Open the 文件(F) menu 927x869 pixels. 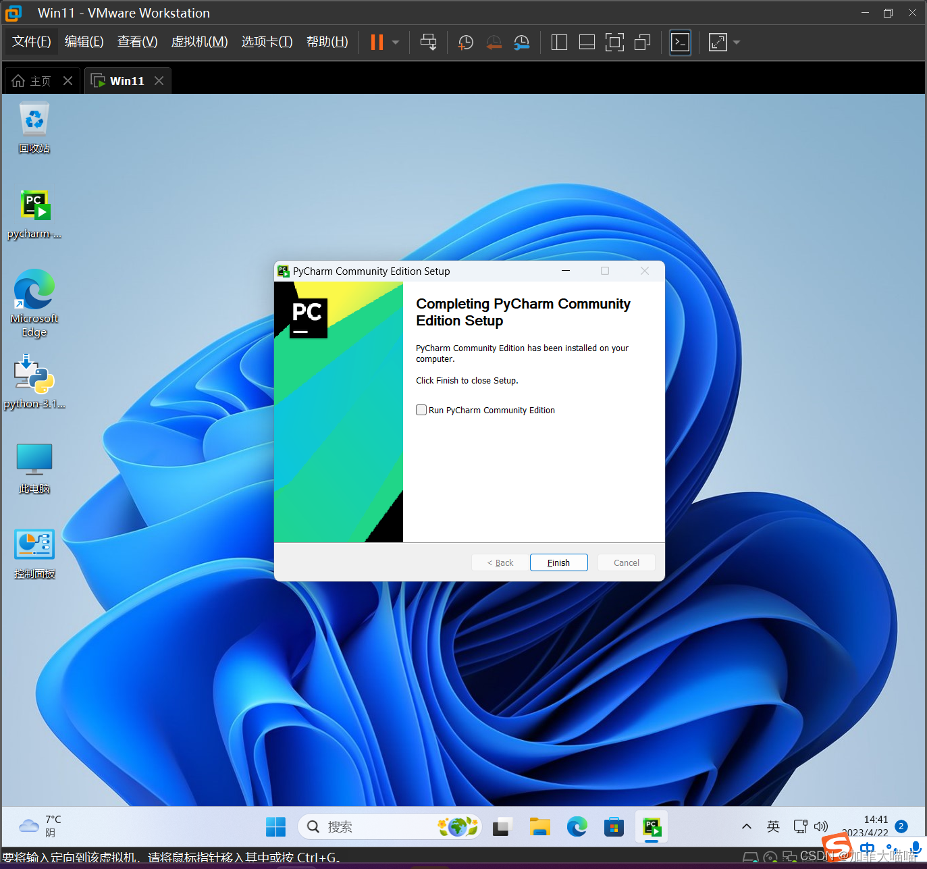pos(31,42)
